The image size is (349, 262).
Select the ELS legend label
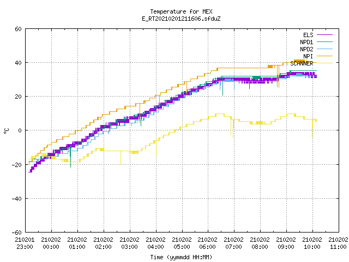tap(308, 35)
